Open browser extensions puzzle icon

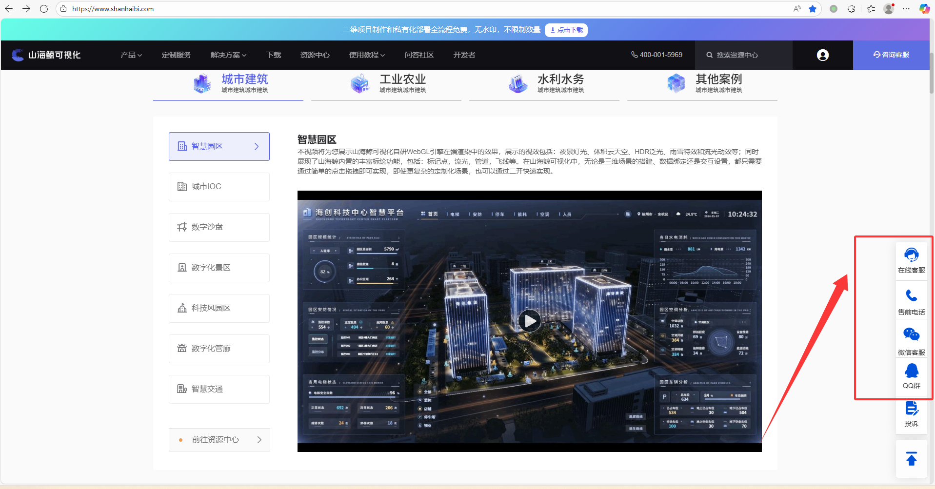pyautogui.click(x=851, y=9)
